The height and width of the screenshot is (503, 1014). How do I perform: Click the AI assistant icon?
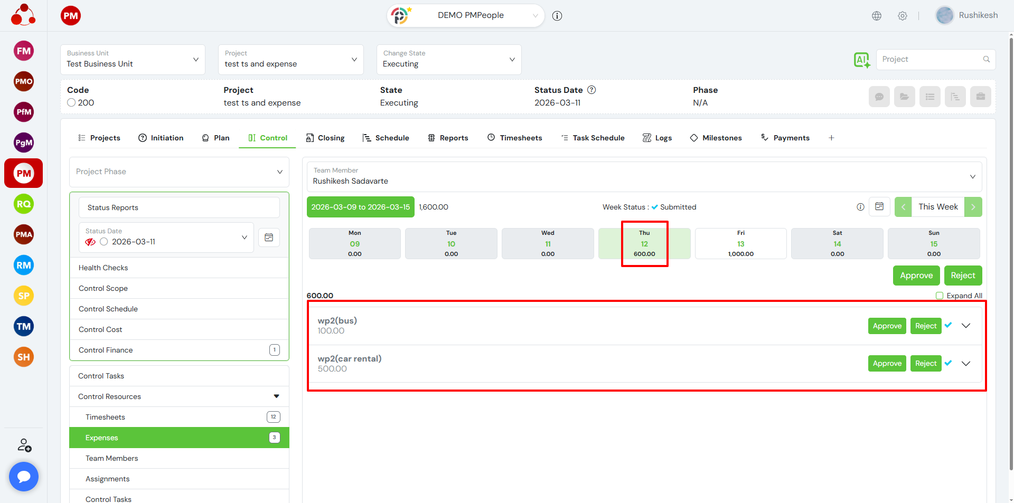pyautogui.click(x=861, y=60)
